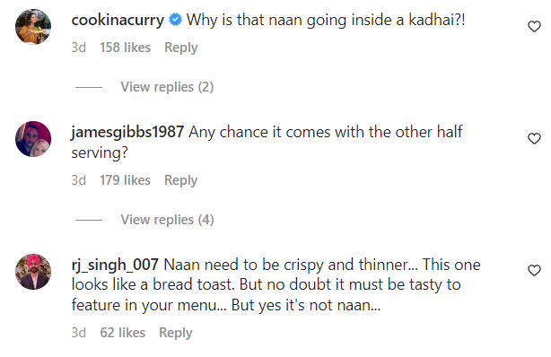View the 158 likes list
Viewport: 551px width, 357px height.
[125, 48]
